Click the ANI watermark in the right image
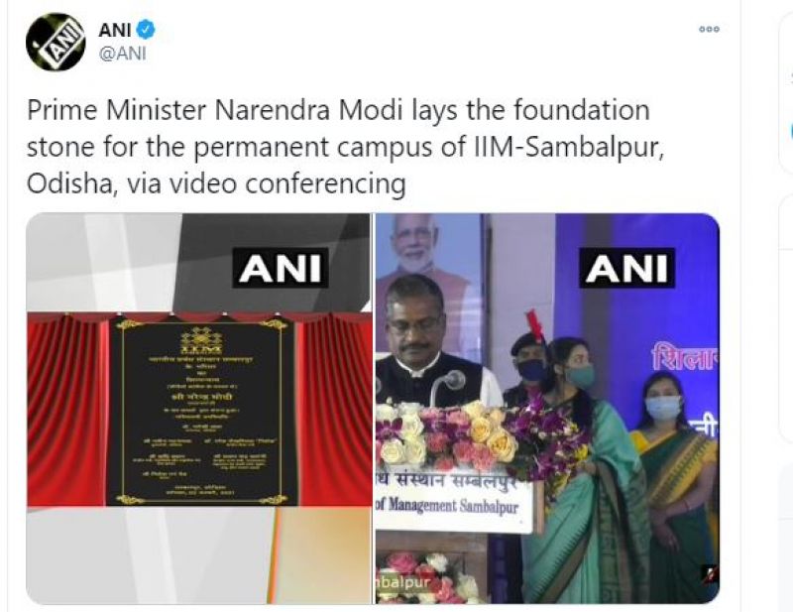This screenshot has width=793, height=612. coord(626,268)
